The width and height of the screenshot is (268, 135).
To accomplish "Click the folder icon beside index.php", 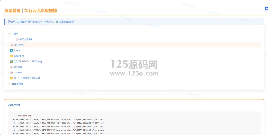I will click(x=12, y=56).
